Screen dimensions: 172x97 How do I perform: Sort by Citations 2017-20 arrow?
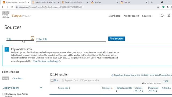point(143,91)
